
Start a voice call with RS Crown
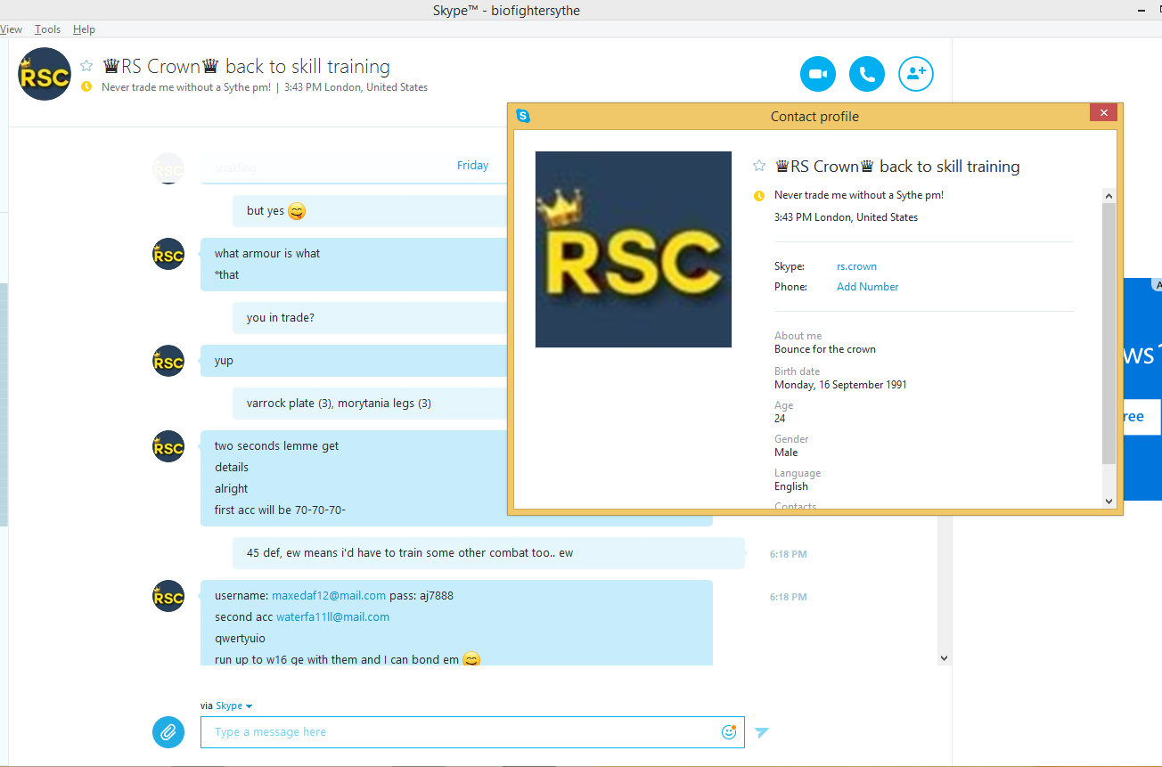867,74
